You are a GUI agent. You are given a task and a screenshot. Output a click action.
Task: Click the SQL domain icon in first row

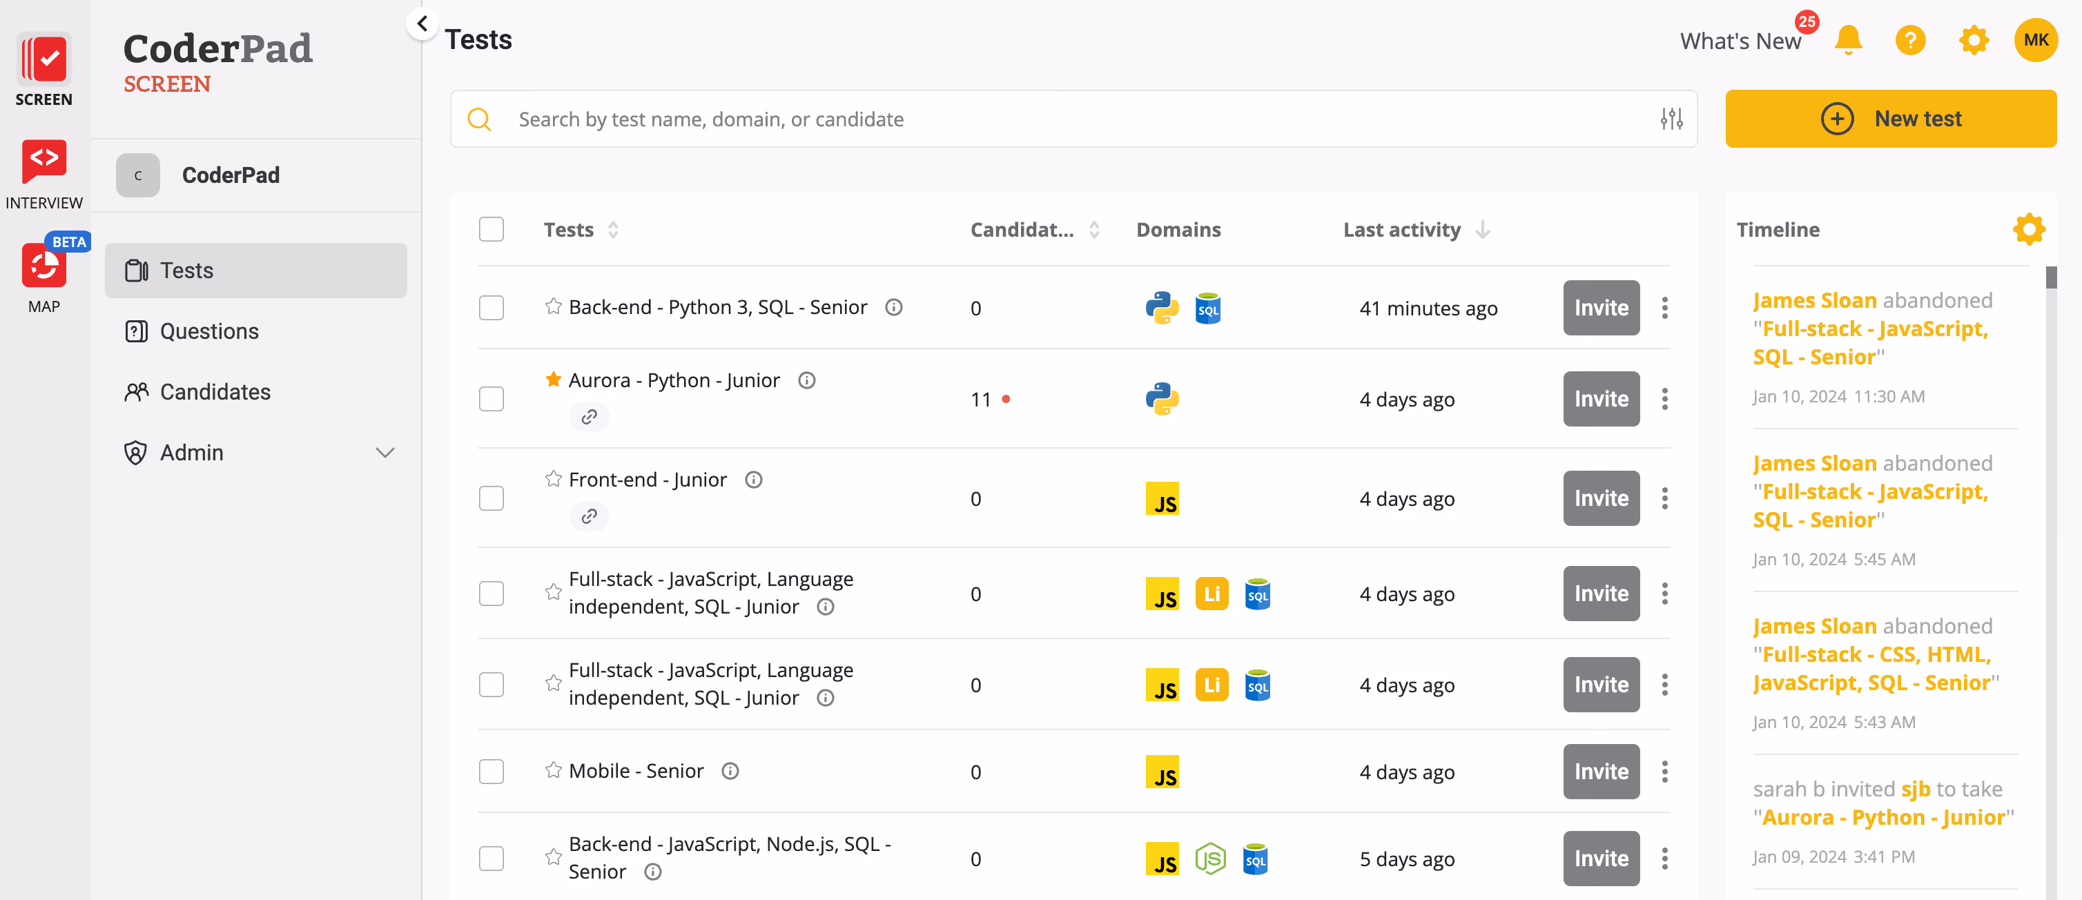coord(1207,308)
